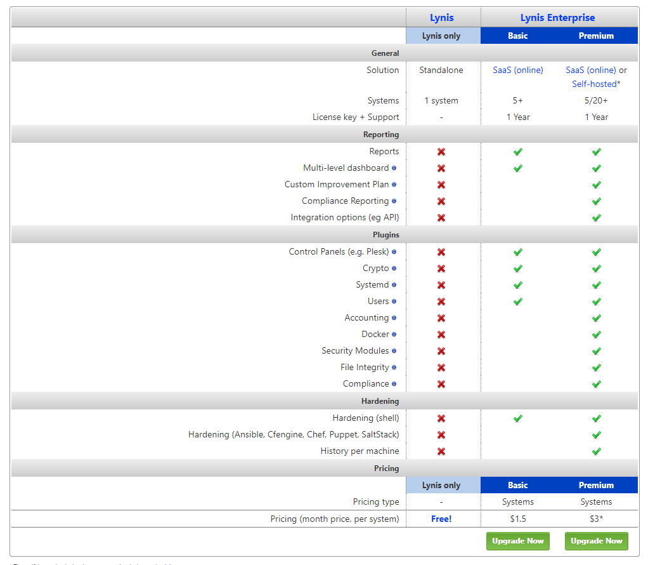Viewport: 648px width, 565px height.
Task: Open info icon next to Control Panels
Action: tap(394, 251)
